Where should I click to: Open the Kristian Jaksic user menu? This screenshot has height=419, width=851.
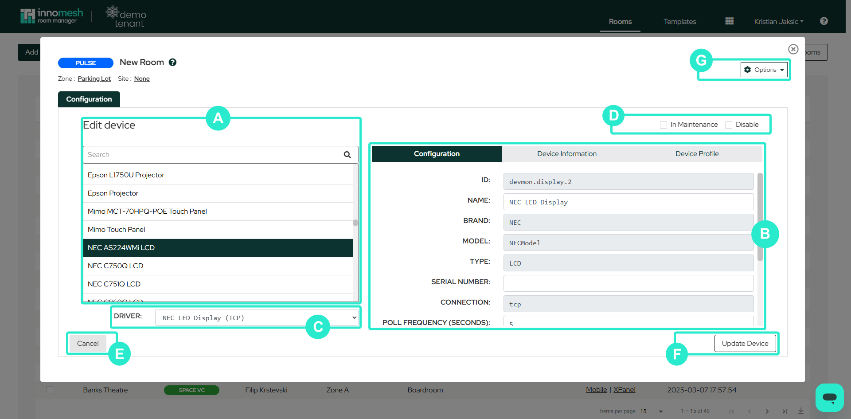pyautogui.click(x=779, y=21)
